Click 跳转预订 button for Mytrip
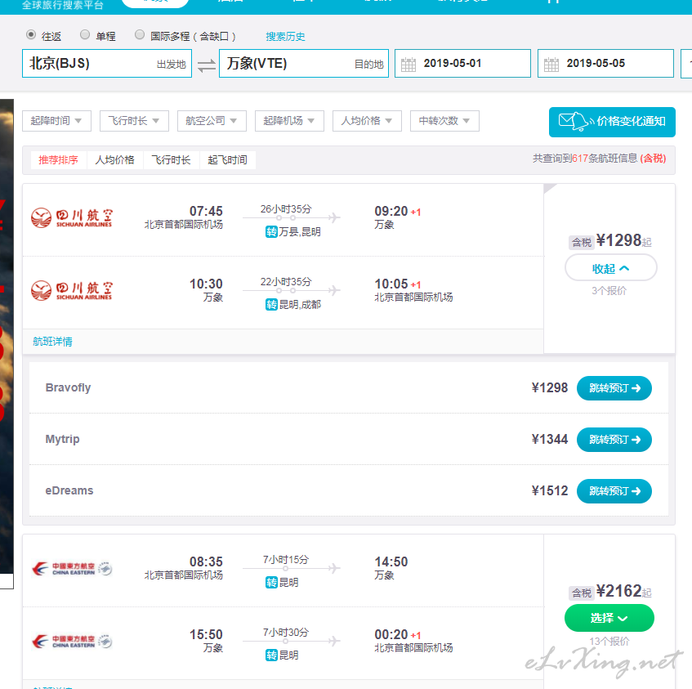 (x=614, y=440)
